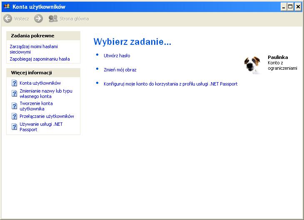Click the forward arrow icon in toolbar

click(38, 19)
